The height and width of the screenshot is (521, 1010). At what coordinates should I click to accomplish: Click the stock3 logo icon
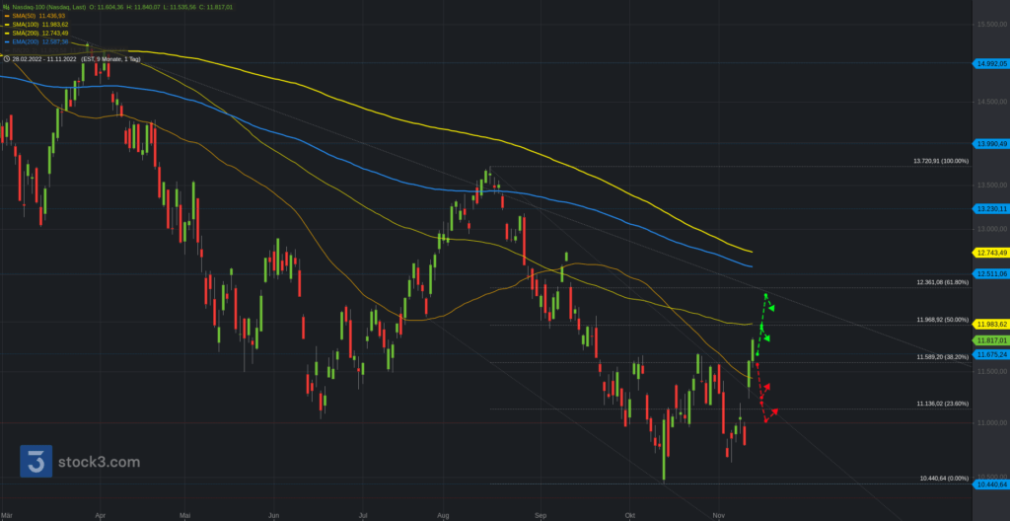[x=36, y=461]
